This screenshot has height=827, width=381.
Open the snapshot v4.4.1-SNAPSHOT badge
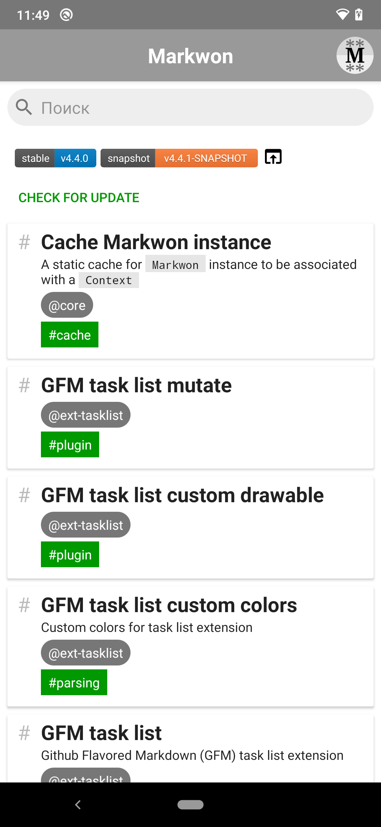179,158
